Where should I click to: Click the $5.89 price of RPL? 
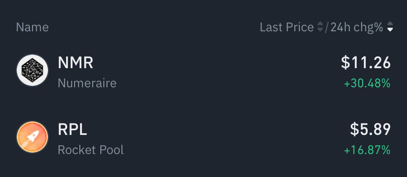370,129
